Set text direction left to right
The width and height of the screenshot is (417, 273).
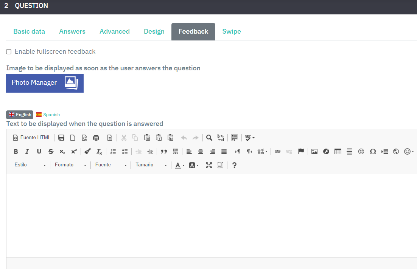coord(238,151)
